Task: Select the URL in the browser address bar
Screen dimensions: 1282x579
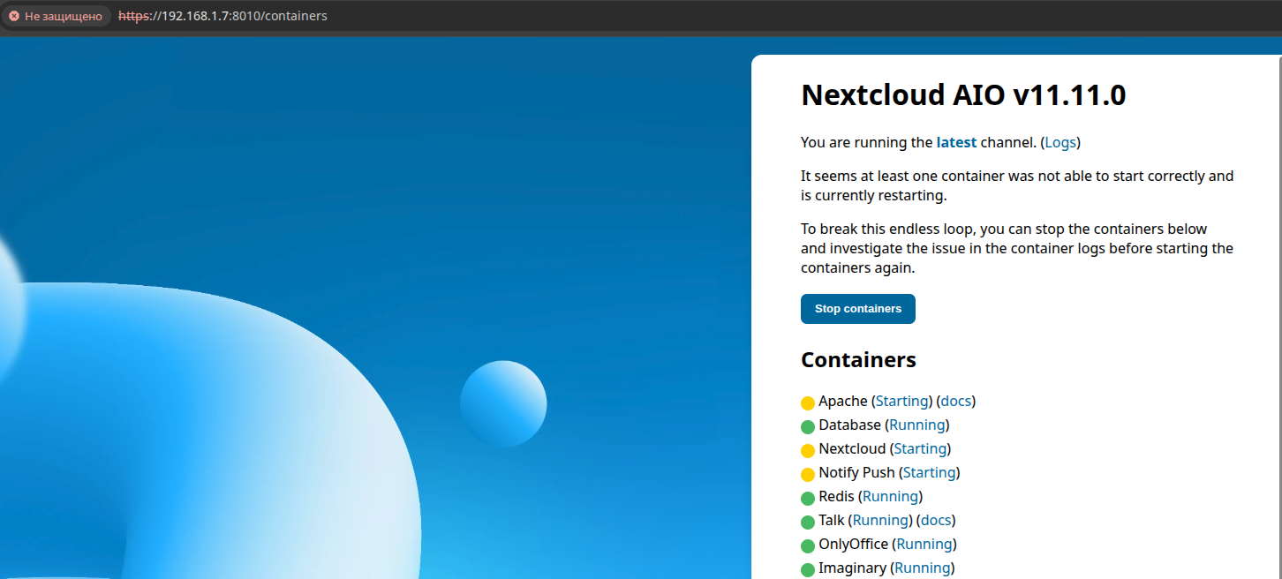Action: [x=223, y=15]
